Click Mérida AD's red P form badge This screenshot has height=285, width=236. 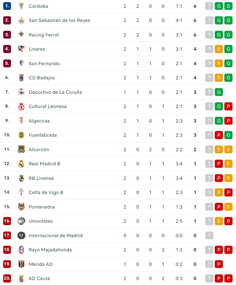click(219, 264)
